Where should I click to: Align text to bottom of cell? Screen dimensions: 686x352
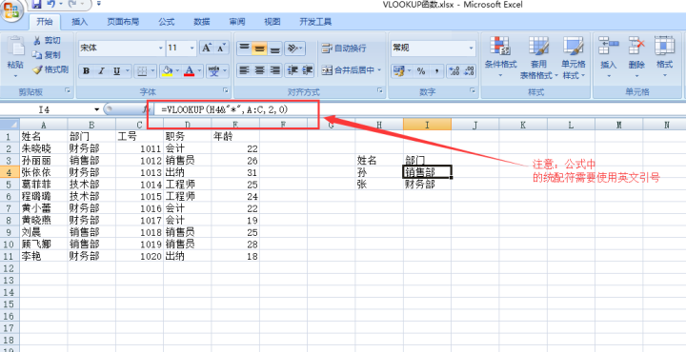(274, 48)
